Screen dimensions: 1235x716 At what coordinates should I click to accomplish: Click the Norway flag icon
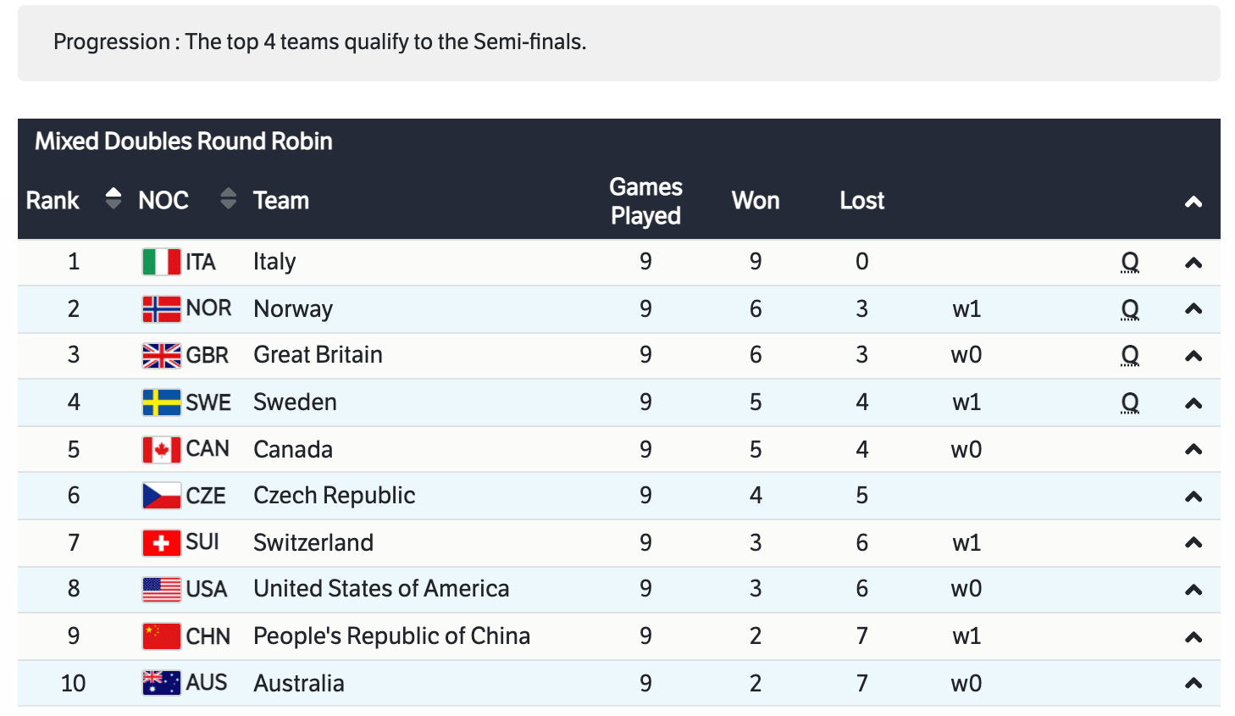[x=161, y=309]
